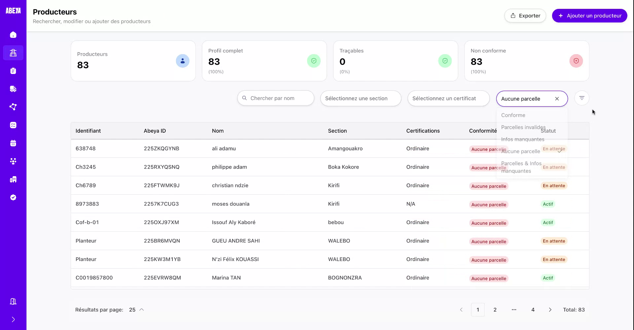Go to page 4 in pagination
The width and height of the screenshot is (634, 330).
click(533, 310)
